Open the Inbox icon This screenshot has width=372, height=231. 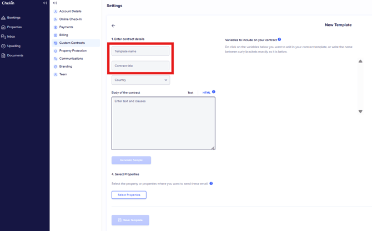coord(3,37)
